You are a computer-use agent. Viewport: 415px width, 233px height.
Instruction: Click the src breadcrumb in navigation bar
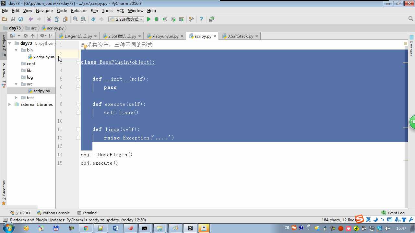34,28
